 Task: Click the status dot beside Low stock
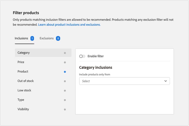click(x=65, y=91)
